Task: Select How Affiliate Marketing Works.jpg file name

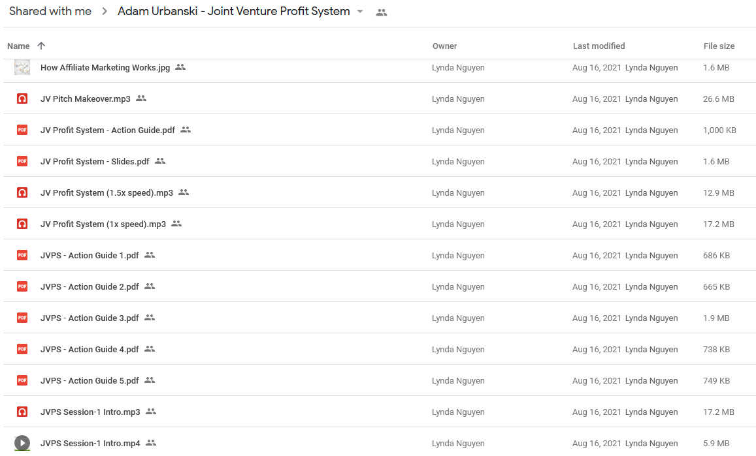Action: pos(105,67)
